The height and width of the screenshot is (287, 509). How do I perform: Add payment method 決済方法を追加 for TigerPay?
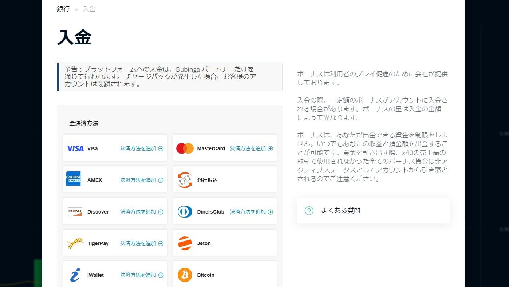coord(142,243)
